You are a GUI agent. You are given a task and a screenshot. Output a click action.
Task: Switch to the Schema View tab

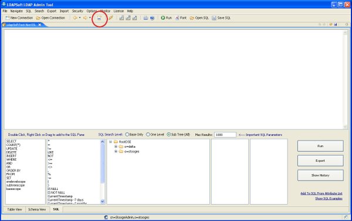pyautogui.click(x=37, y=209)
